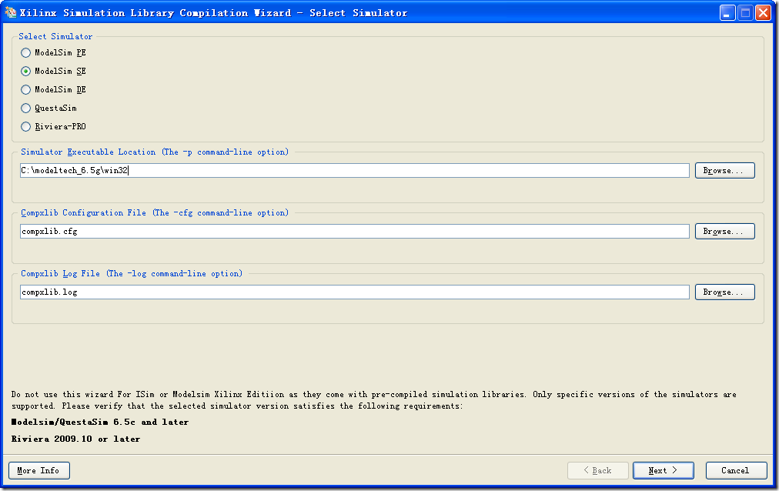Close the wizard with the red X
The width and height of the screenshot is (779, 491).
coord(763,13)
